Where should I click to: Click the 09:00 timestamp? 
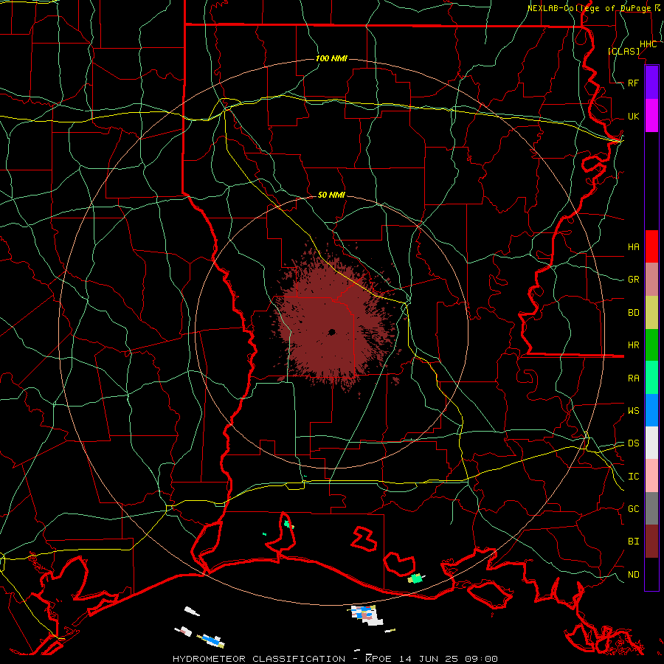pos(481,659)
